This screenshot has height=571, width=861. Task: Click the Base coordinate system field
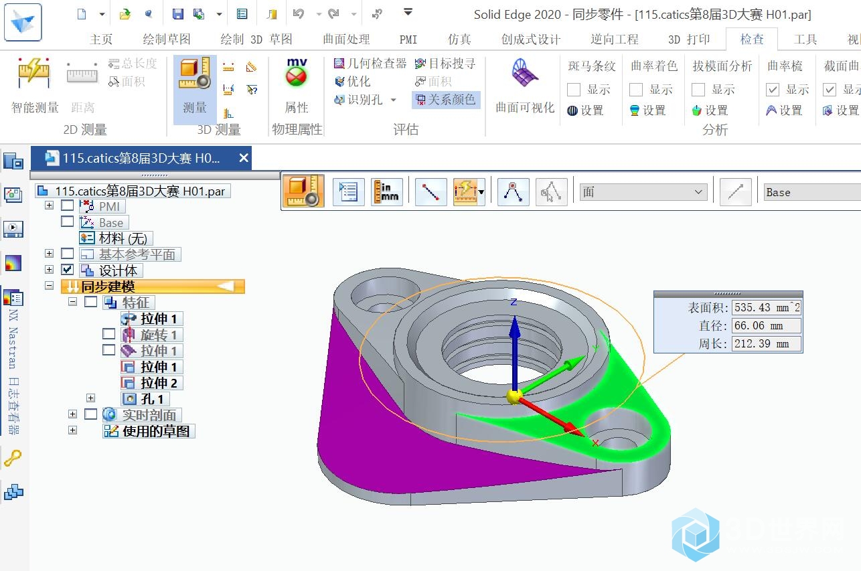(812, 192)
